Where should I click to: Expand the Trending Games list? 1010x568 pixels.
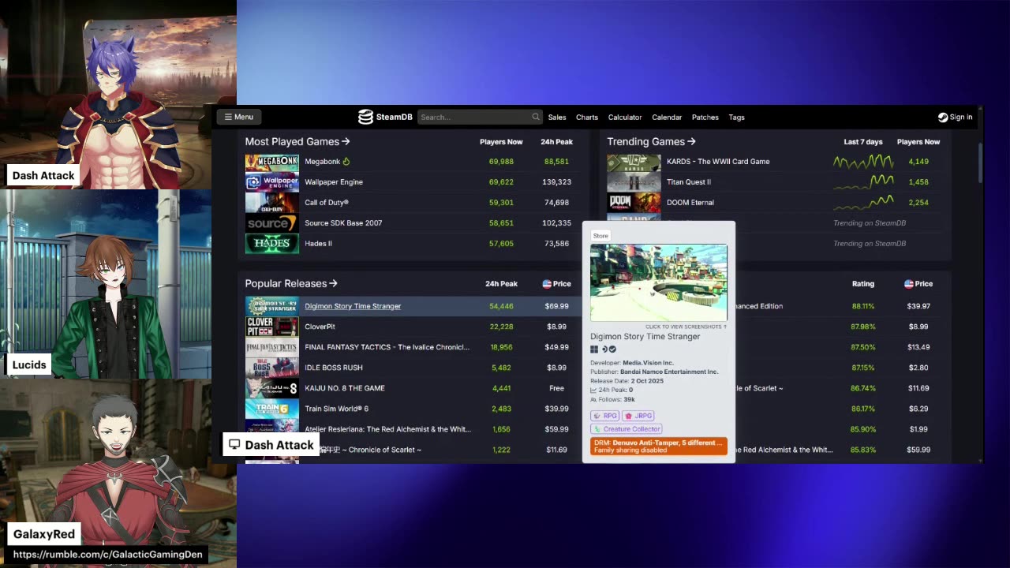pos(651,142)
